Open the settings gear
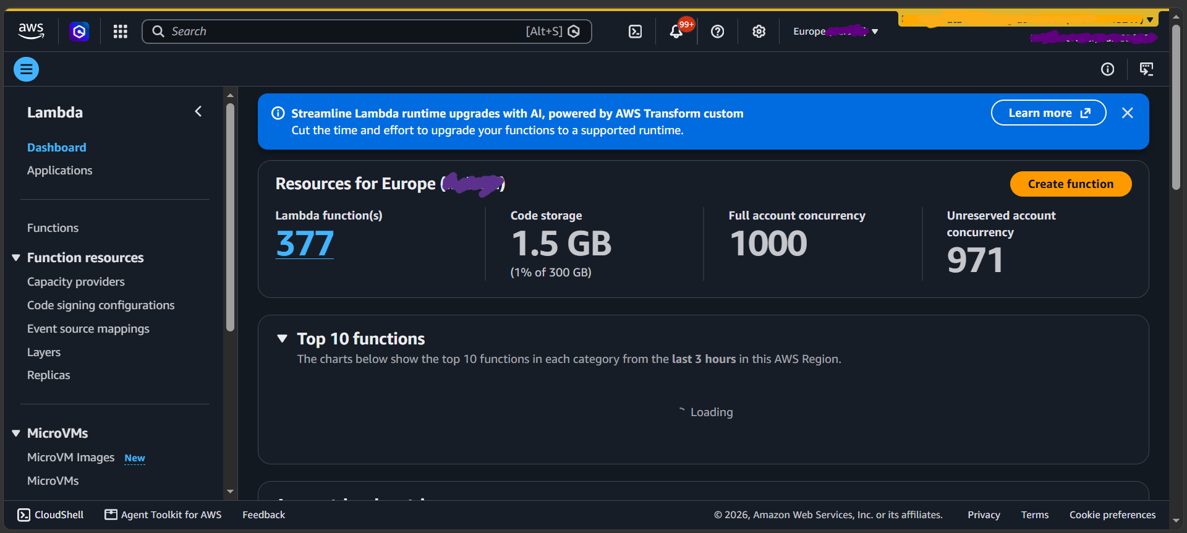 click(759, 31)
